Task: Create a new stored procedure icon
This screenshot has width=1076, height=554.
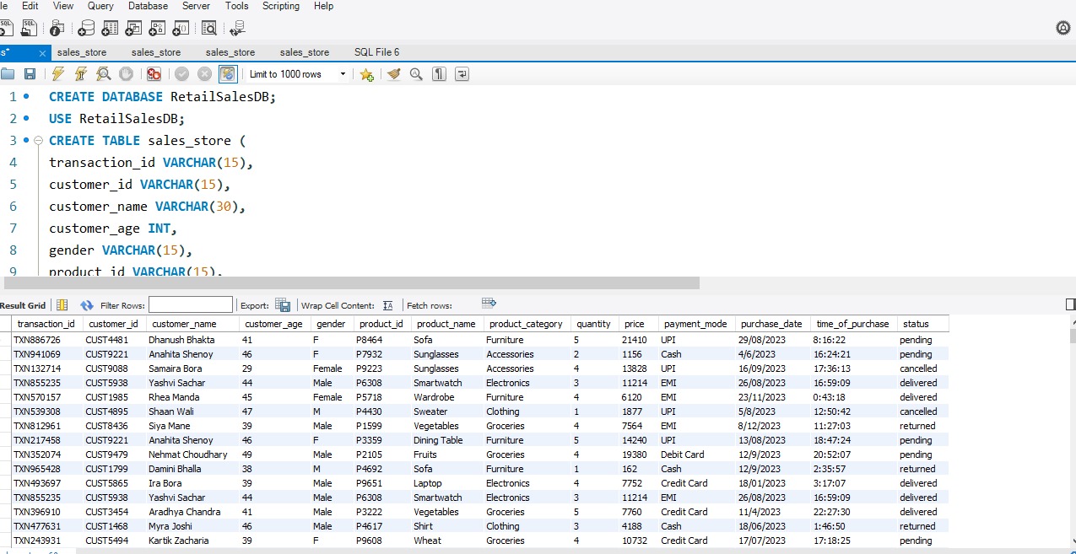Action: point(157,29)
